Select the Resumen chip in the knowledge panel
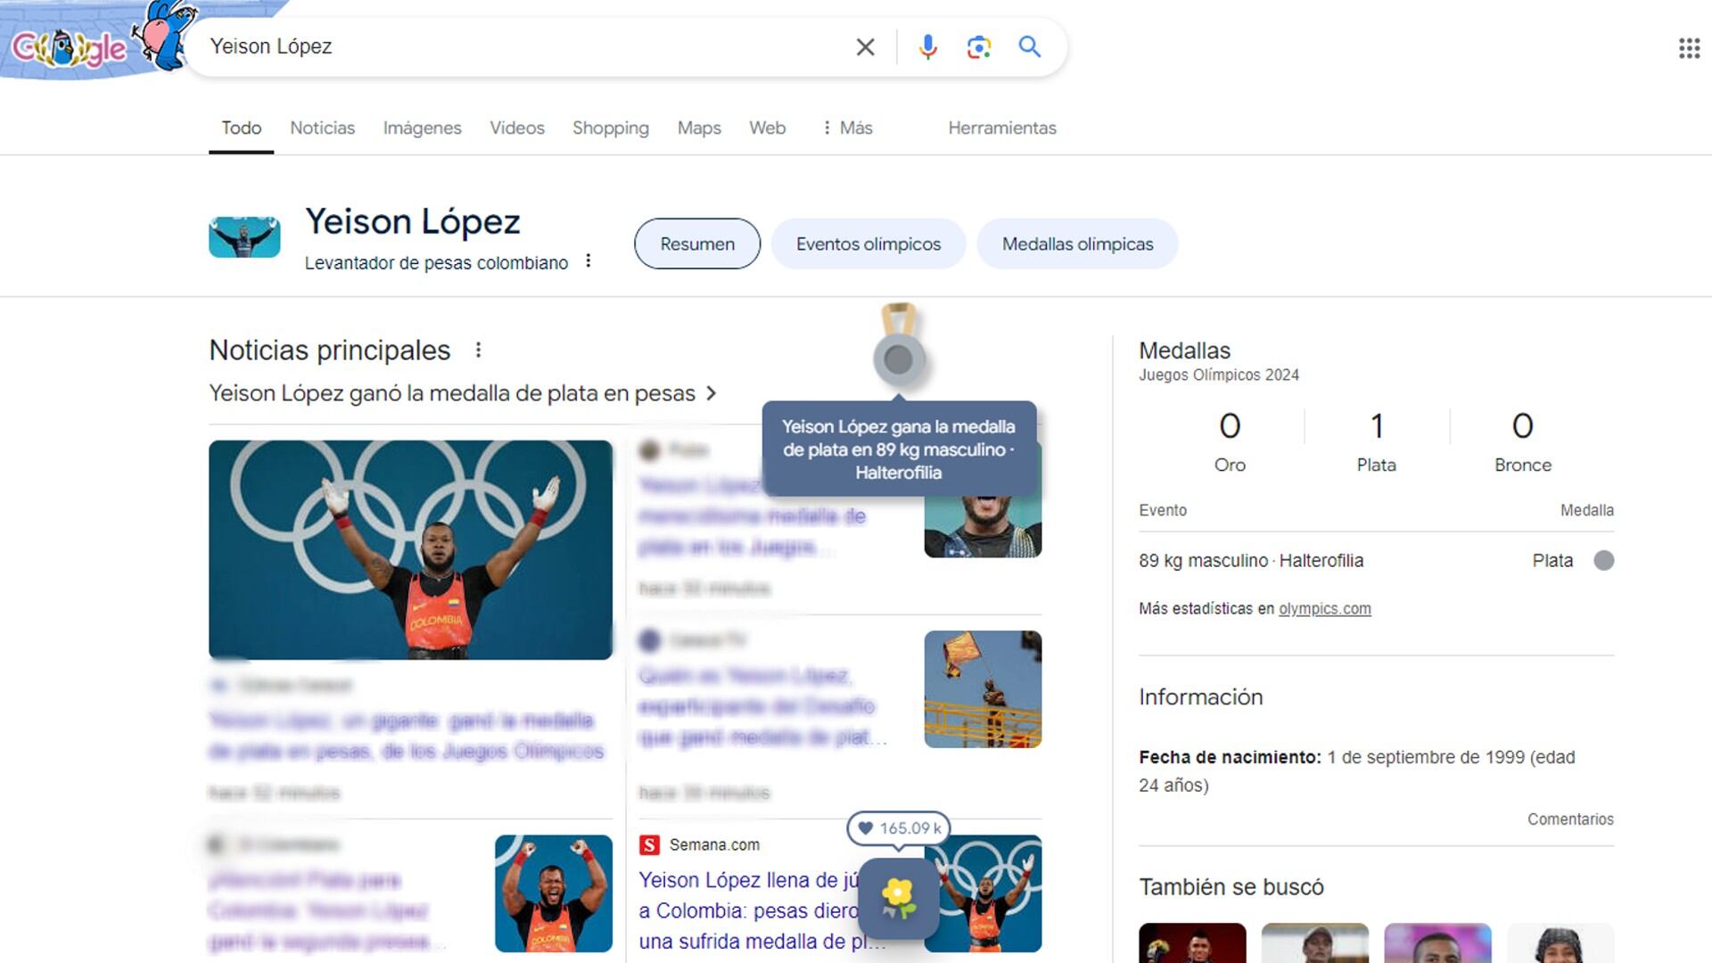Viewport: 1712px width, 963px height. point(696,243)
